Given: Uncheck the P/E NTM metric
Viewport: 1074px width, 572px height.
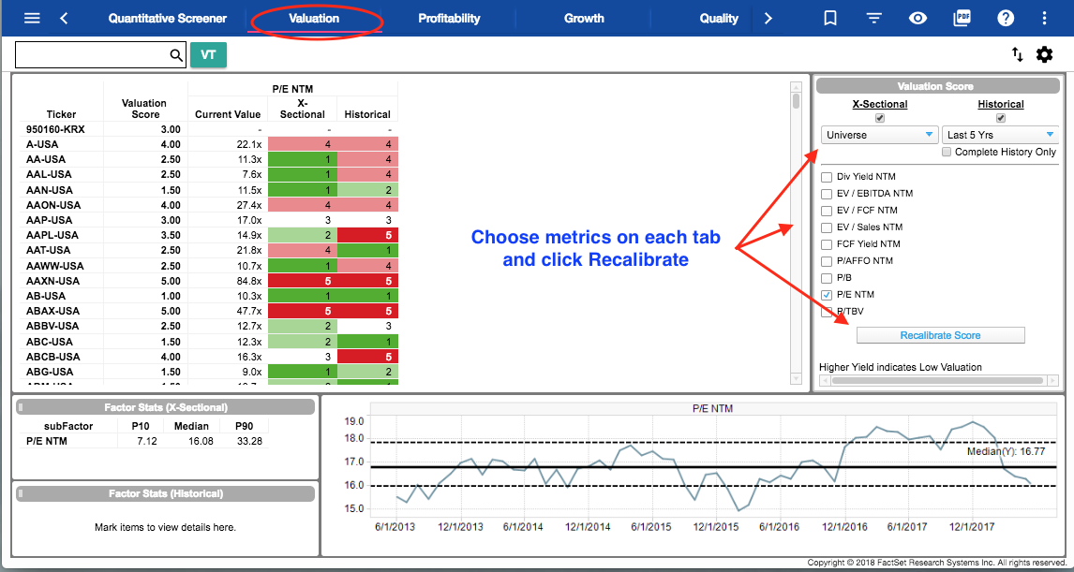Looking at the screenshot, I should 827,295.
